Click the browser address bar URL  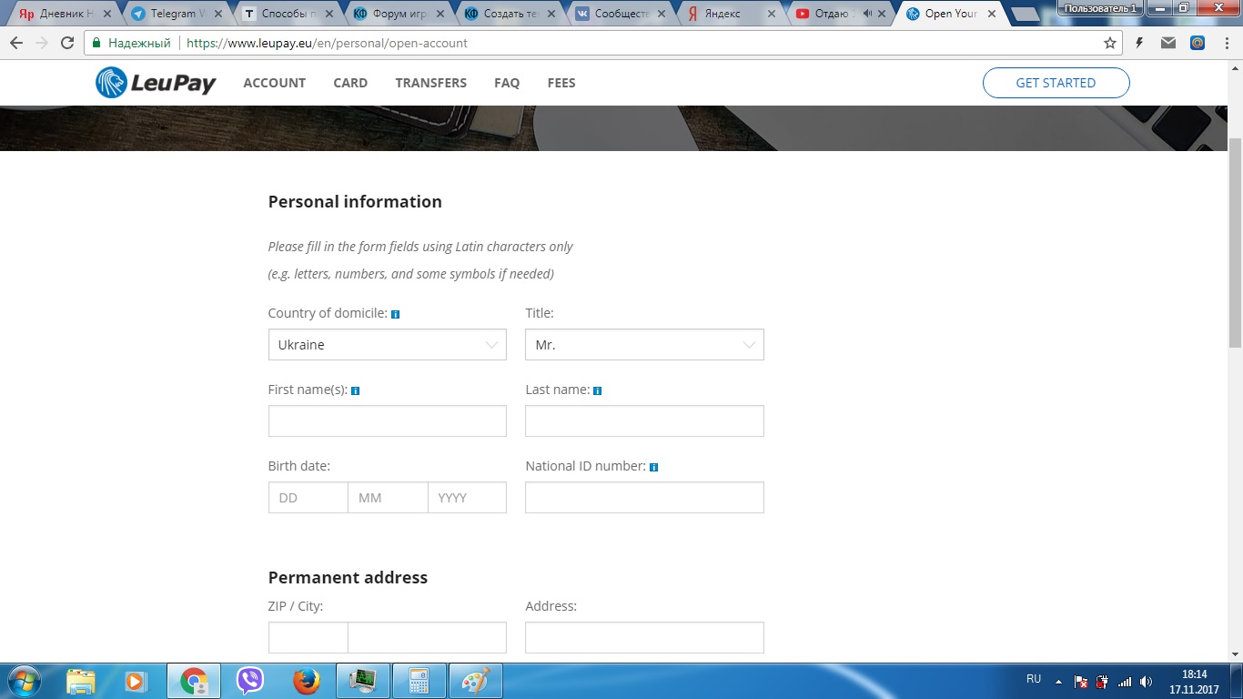[328, 43]
